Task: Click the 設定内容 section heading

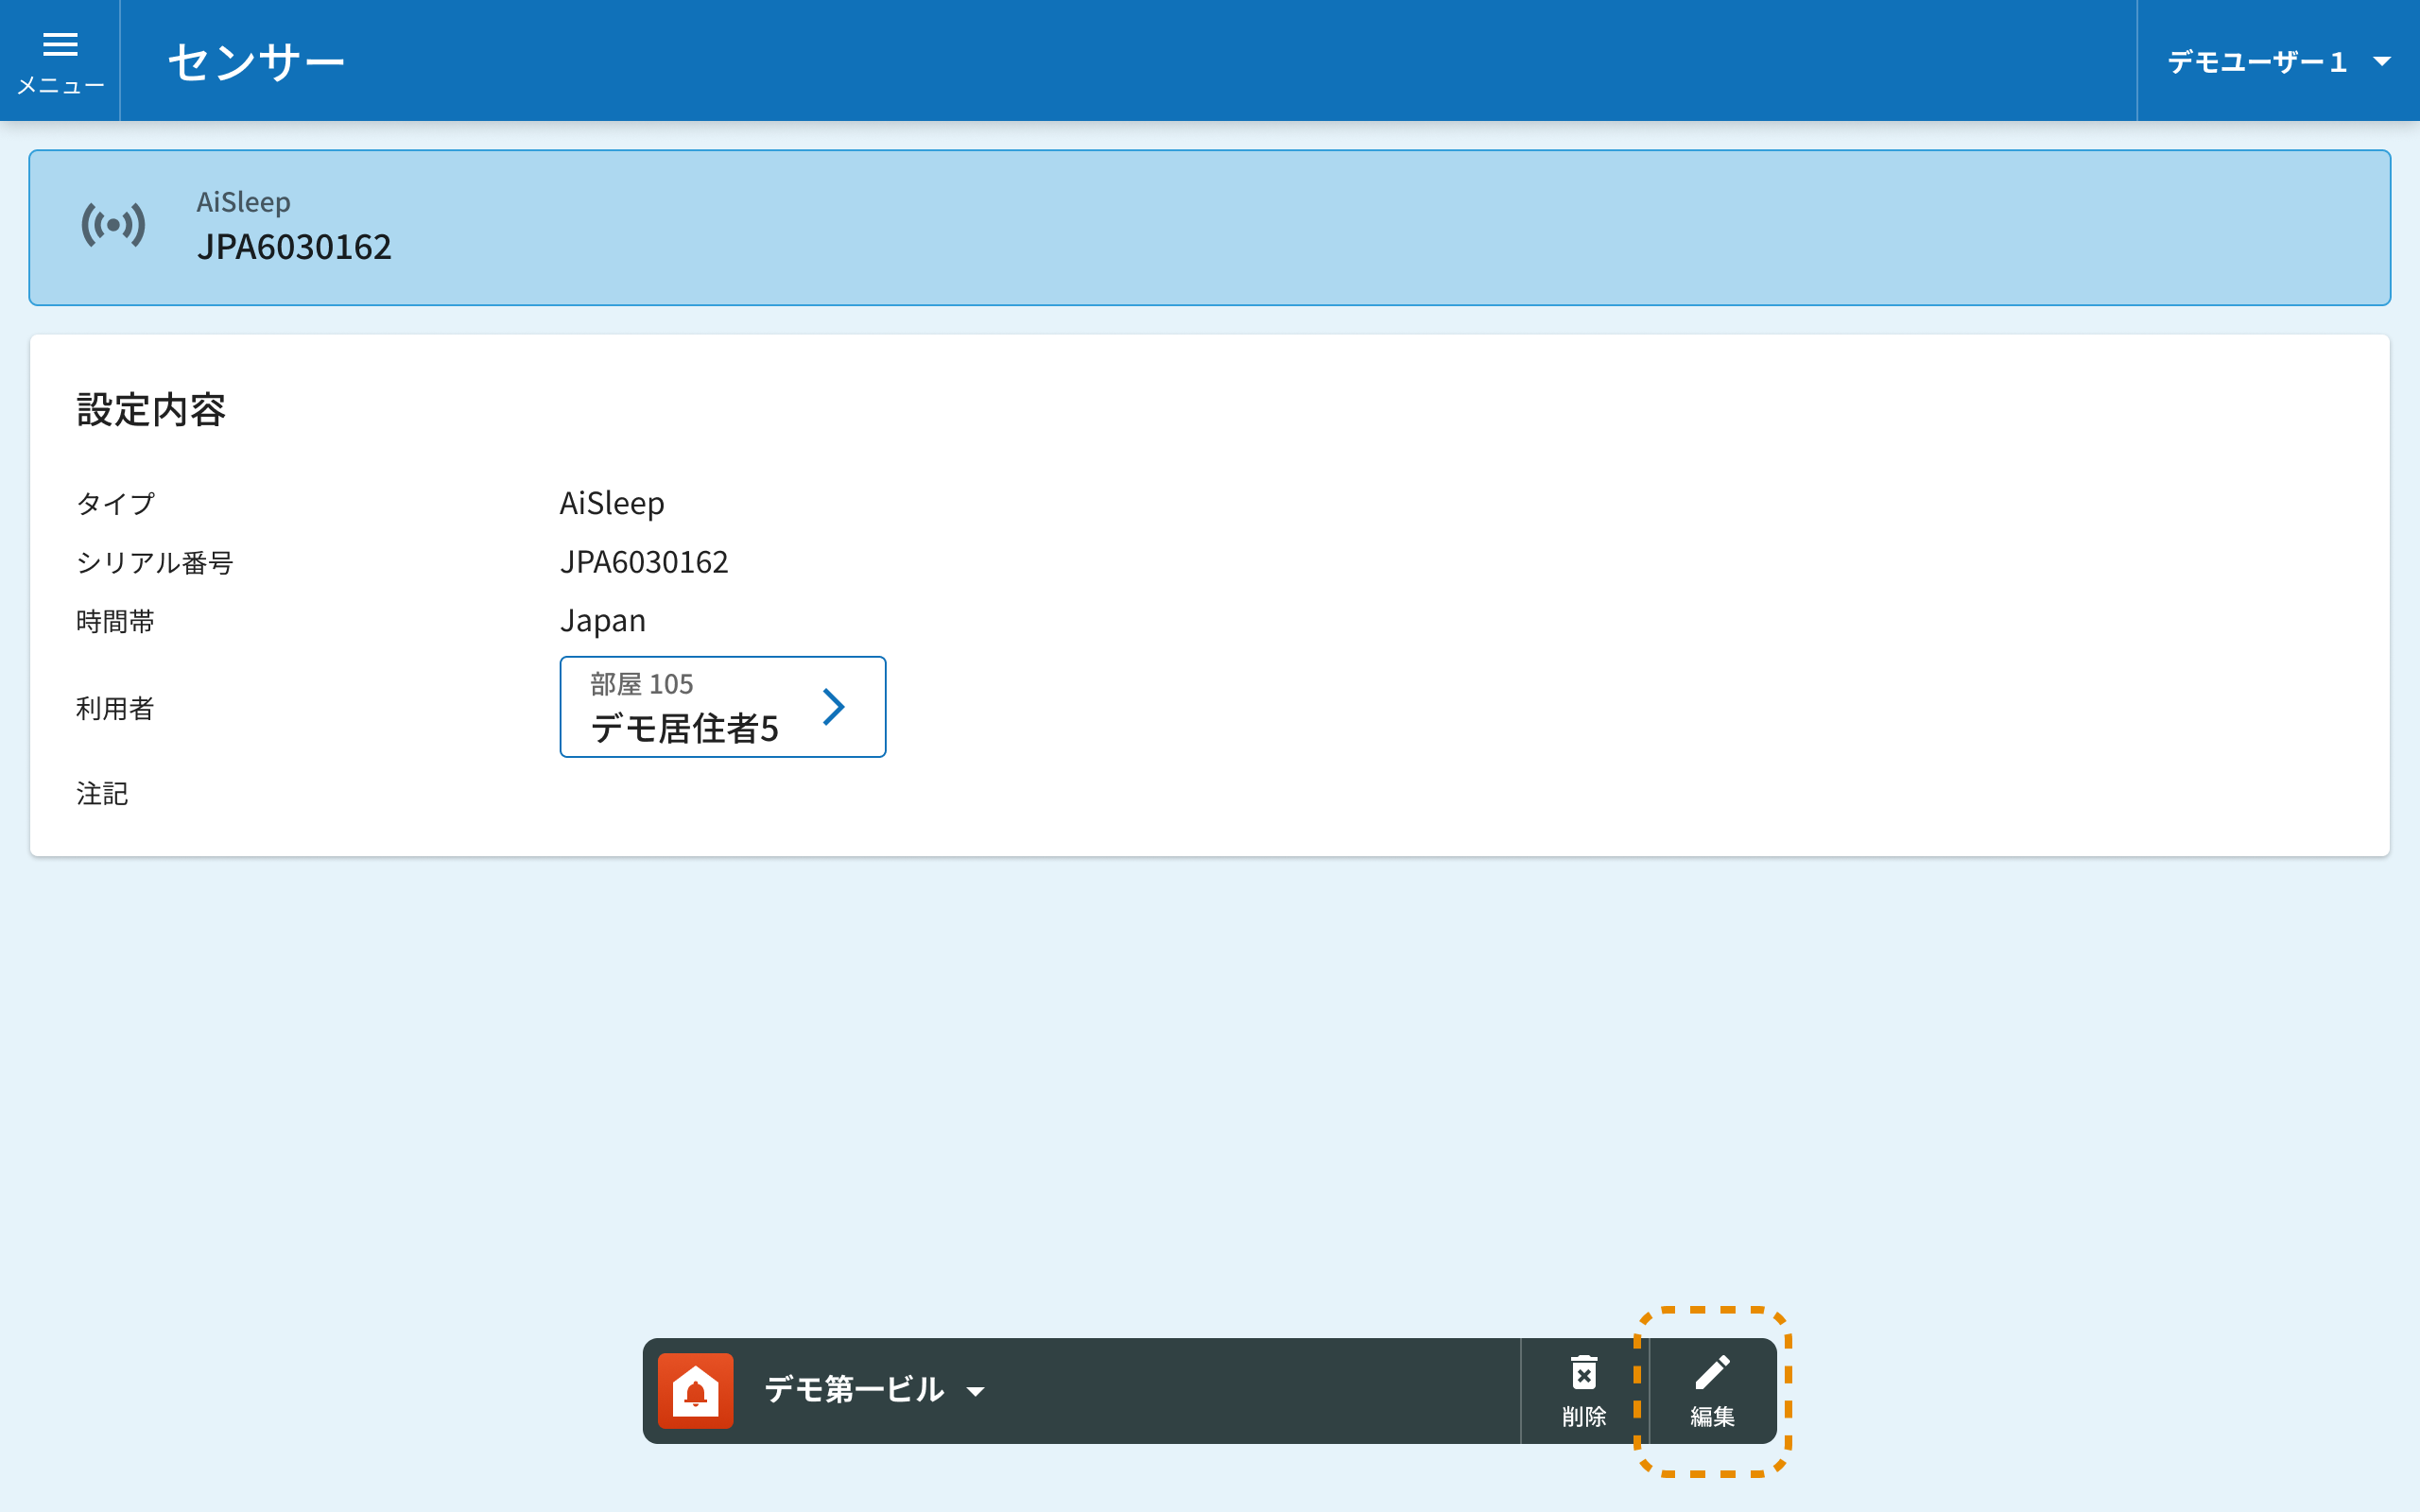Action: (151, 410)
